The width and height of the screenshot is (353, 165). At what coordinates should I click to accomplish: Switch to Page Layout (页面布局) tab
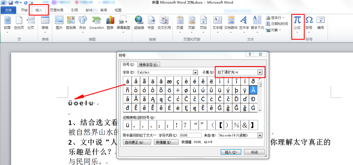pyautogui.click(x=56, y=10)
